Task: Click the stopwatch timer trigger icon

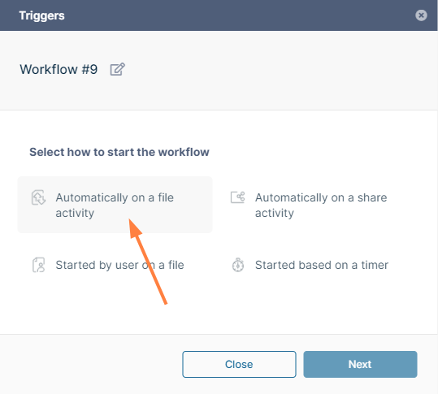Action: tap(238, 265)
